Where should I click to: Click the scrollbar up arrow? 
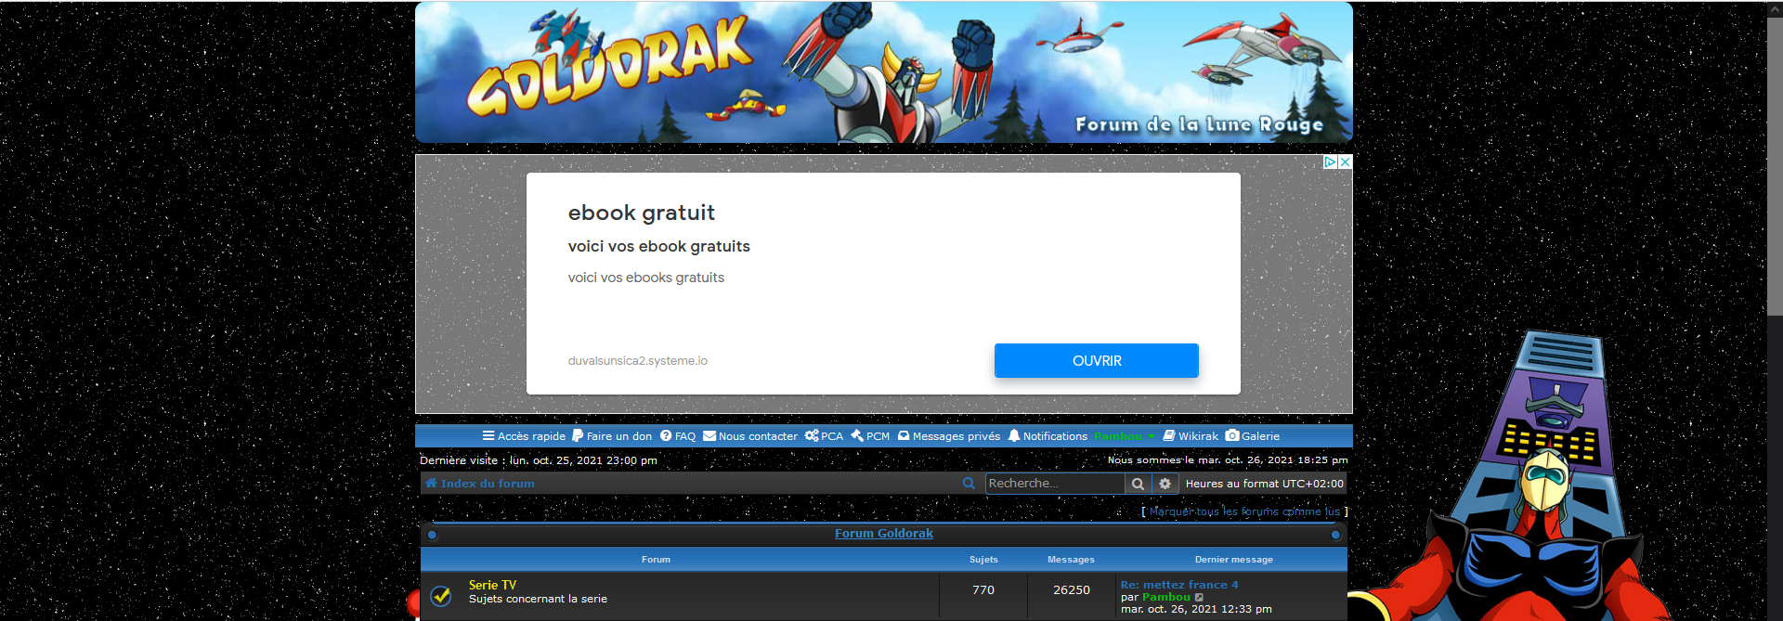(1775, 7)
